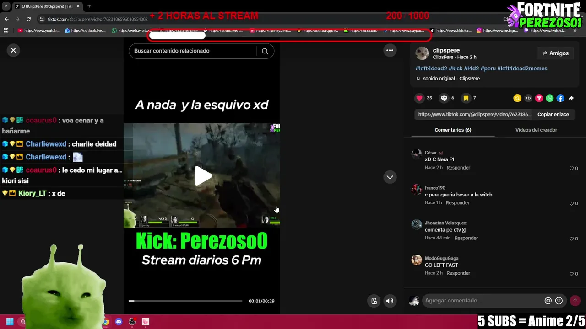Open OBS from the taskbar
Viewport: 586px width, 329px height.
click(132, 322)
